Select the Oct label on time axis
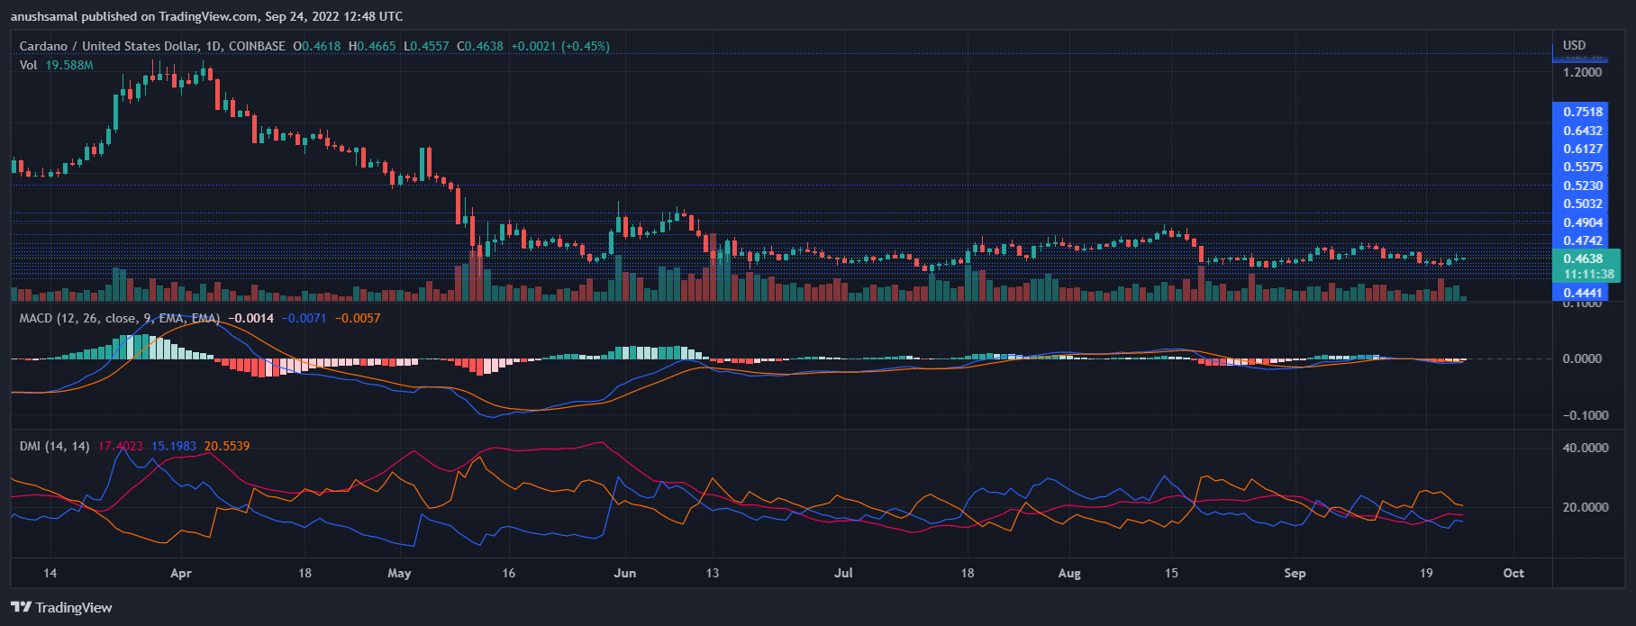 pos(1513,573)
